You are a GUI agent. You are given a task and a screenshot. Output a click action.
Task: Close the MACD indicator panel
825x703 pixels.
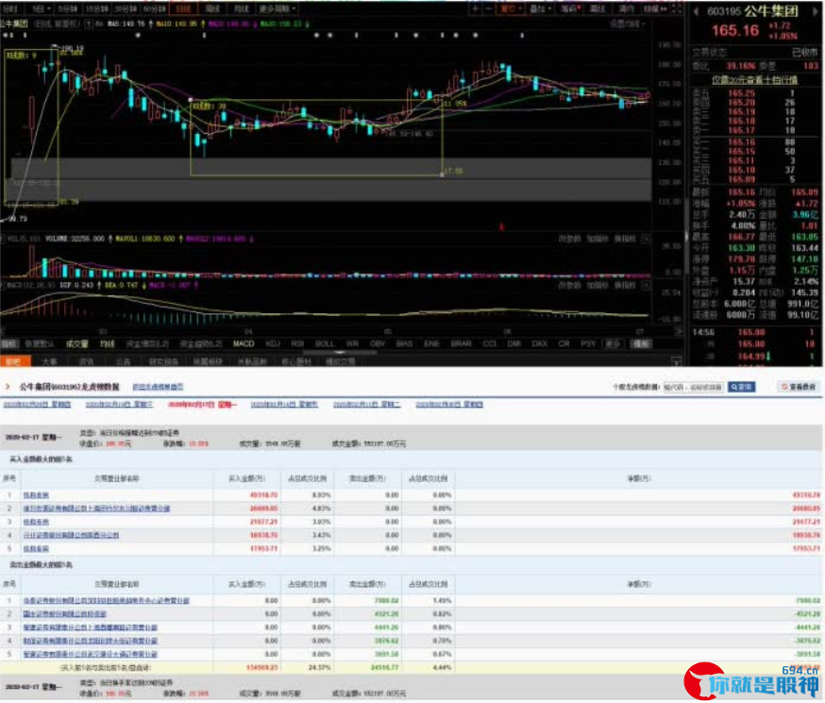click(646, 285)
